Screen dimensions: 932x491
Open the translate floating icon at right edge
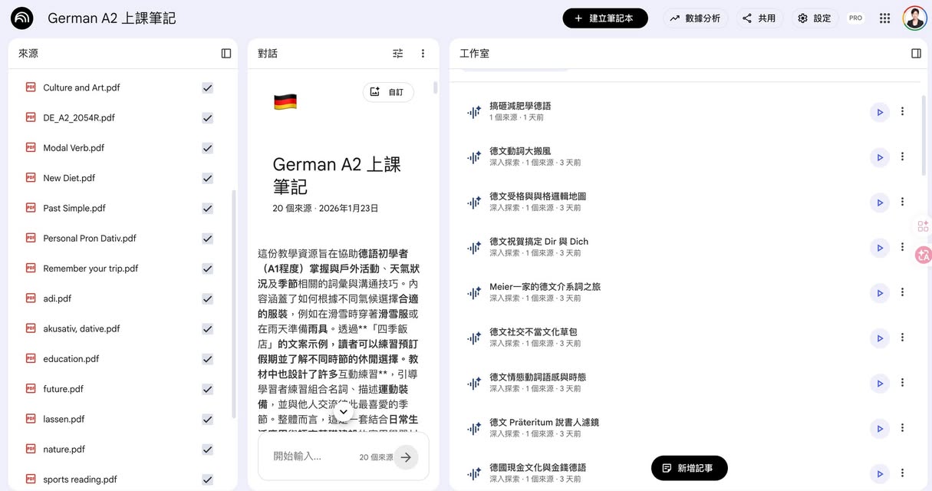click(924, 255)
